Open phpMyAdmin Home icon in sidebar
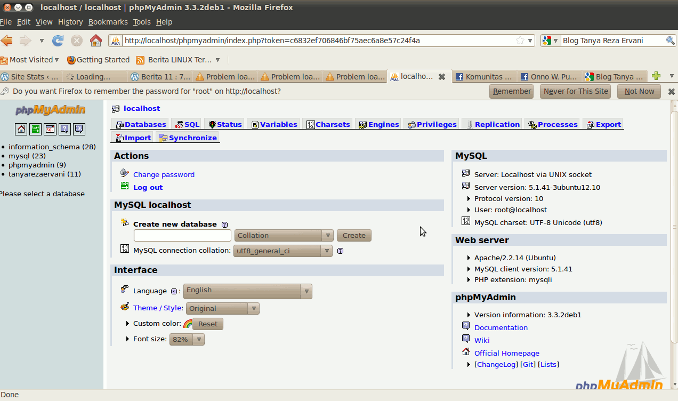Image resolution: width=678 pixels, height=401 pixels. click(x=21, y=129)
